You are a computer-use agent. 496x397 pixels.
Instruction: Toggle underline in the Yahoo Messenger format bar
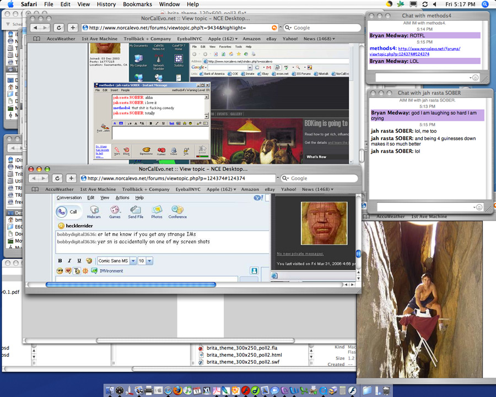[79, 261]
